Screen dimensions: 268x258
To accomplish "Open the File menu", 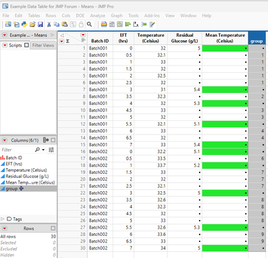I will click(6, 15).
